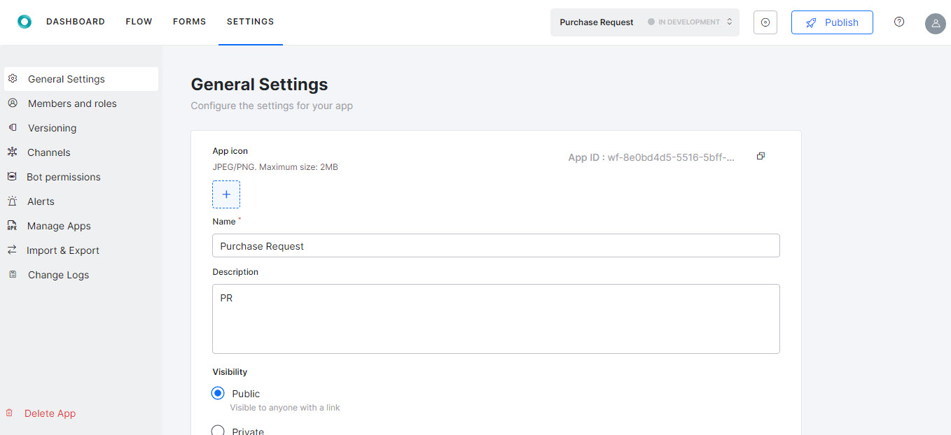Open Versioning from the sidebar icon
951x435 pixels.
13,127
